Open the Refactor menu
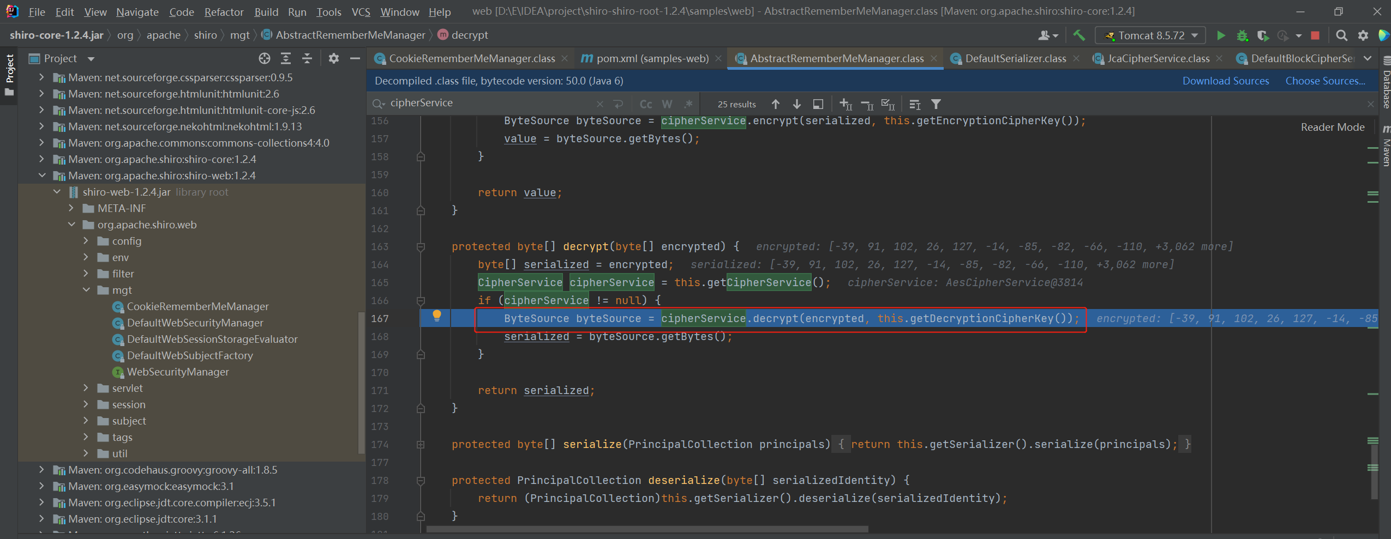This screenshot has width=1391, height=539. pyautogui.click(x=224, y=12)
